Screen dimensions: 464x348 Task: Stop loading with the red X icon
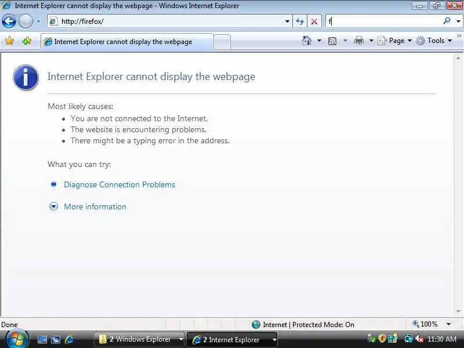pos(314,21)
